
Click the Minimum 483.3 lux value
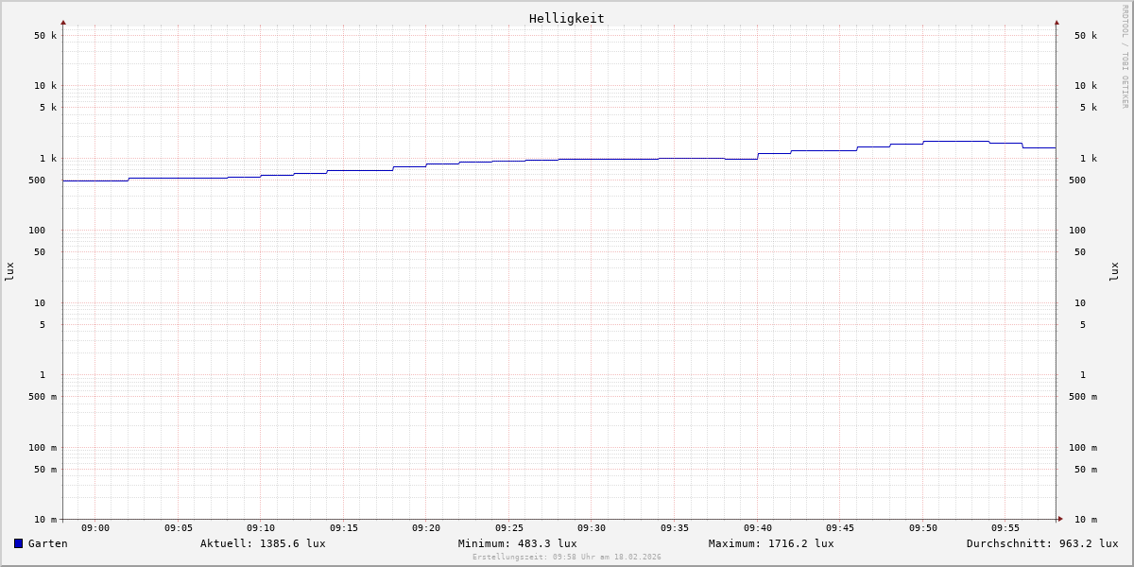coord(517,543)
